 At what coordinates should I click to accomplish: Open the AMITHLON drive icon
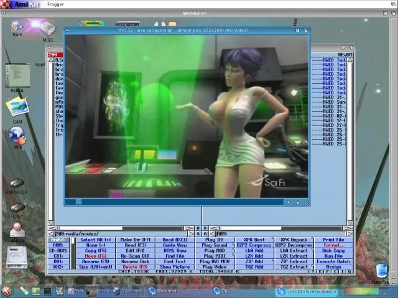pyautogui.click(x=17, y=184)
